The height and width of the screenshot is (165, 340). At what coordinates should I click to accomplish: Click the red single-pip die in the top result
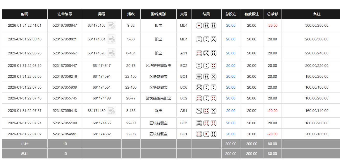tap(199, 25)
